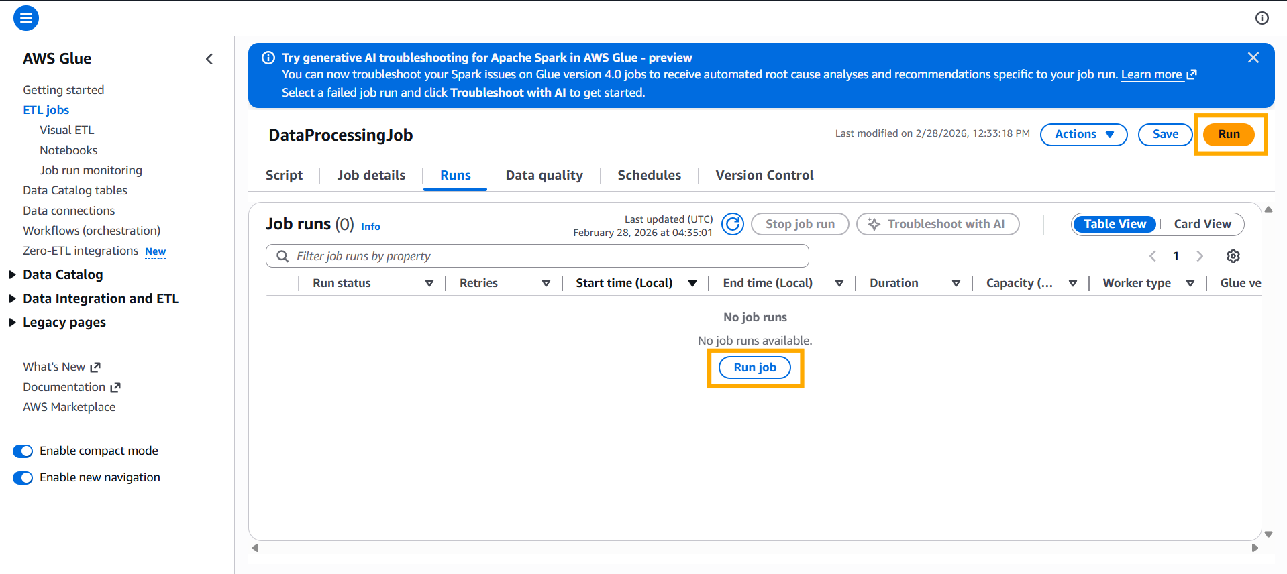The width and height of the screenshot is (1287, 574).
Task: Open the Job runs Info link
Action: point(370,227)
